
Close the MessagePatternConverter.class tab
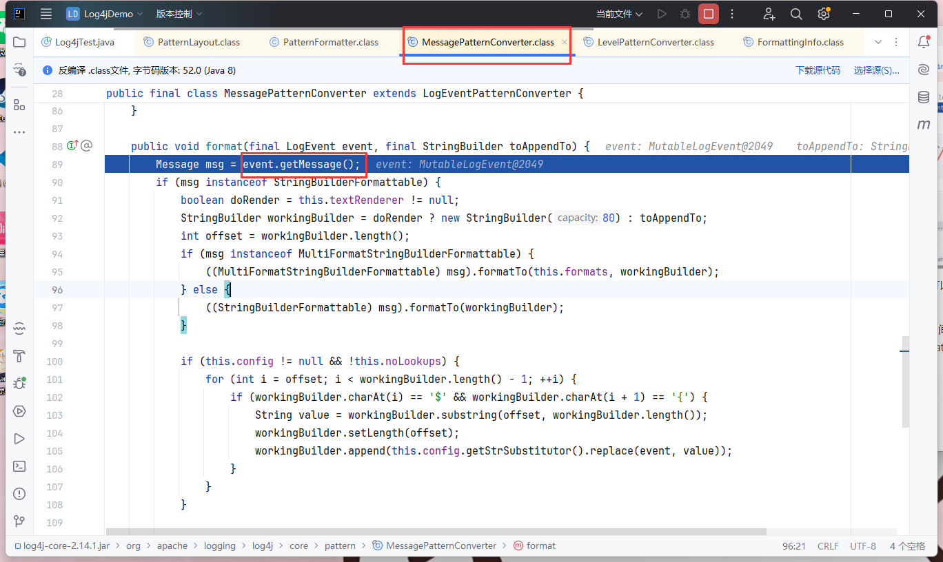click(565, 42)
